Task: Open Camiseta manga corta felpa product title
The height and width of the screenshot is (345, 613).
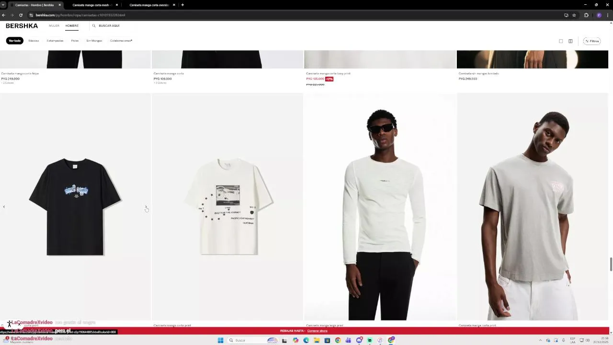Action: pyautogui.click(x=20, y=73)
